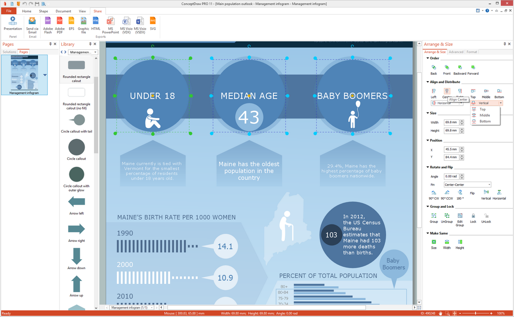Rotate object 90° counter-clockwise

[x=447, y=195]
